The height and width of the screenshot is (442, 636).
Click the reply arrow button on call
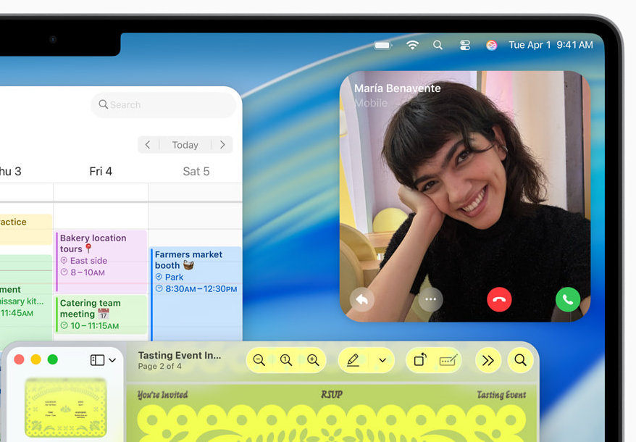point(362,299)
